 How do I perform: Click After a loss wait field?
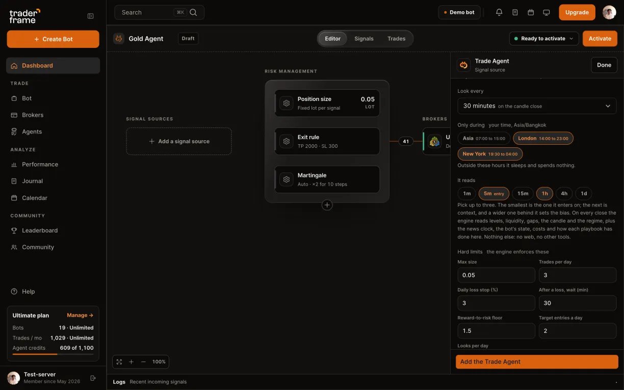click(x=578, y=303)
